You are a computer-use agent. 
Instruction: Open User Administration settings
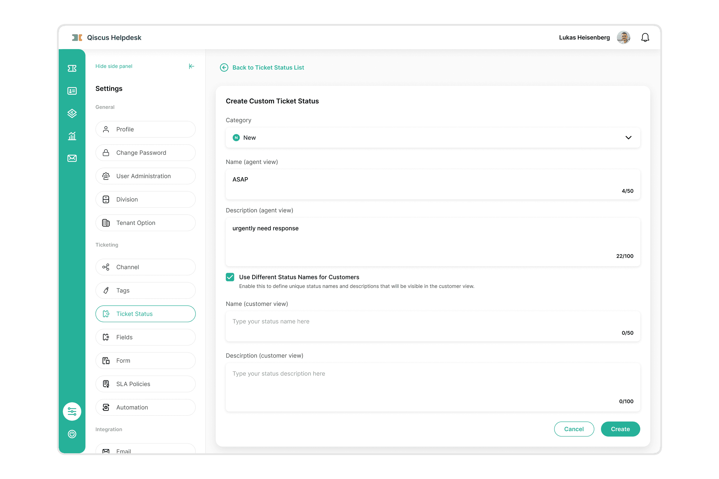point(145,176)
